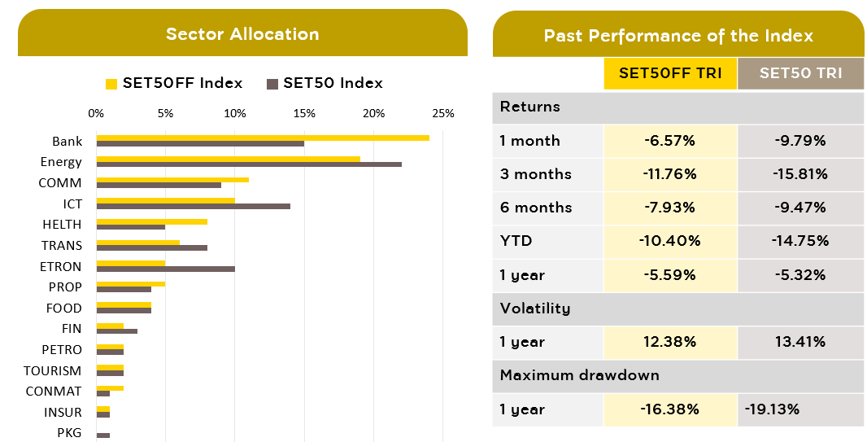Click the yellow SET50FF Index legend swatch

(111, 84)
